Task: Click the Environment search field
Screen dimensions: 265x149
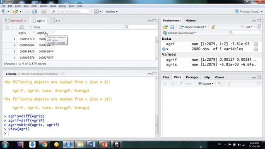Action: pos(244,32)
